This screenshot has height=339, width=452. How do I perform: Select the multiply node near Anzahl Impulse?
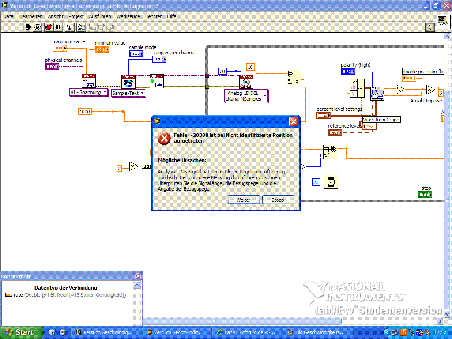tap(431, 90)
